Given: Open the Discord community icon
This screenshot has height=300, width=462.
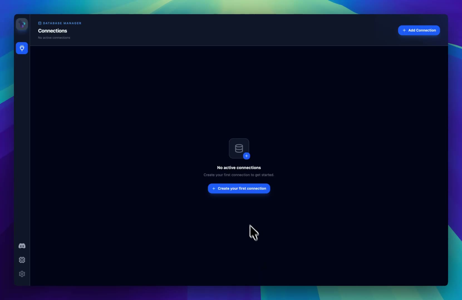Looking at the screenshot, I should point(22,246).
